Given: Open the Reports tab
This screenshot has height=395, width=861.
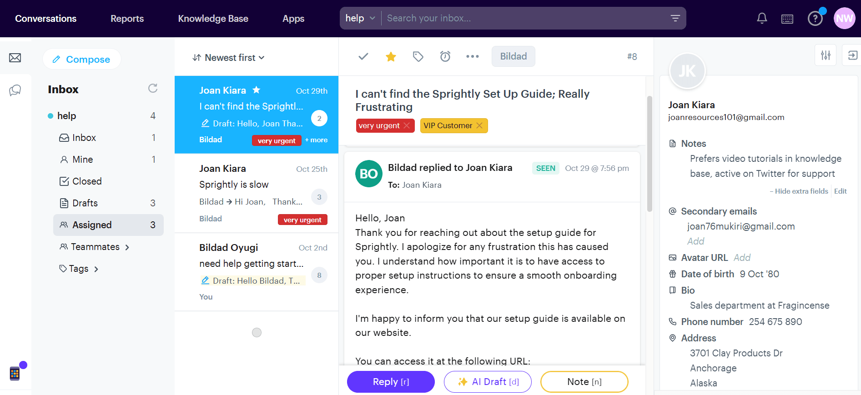Looking at the screenshot, I should click(127, 19).
